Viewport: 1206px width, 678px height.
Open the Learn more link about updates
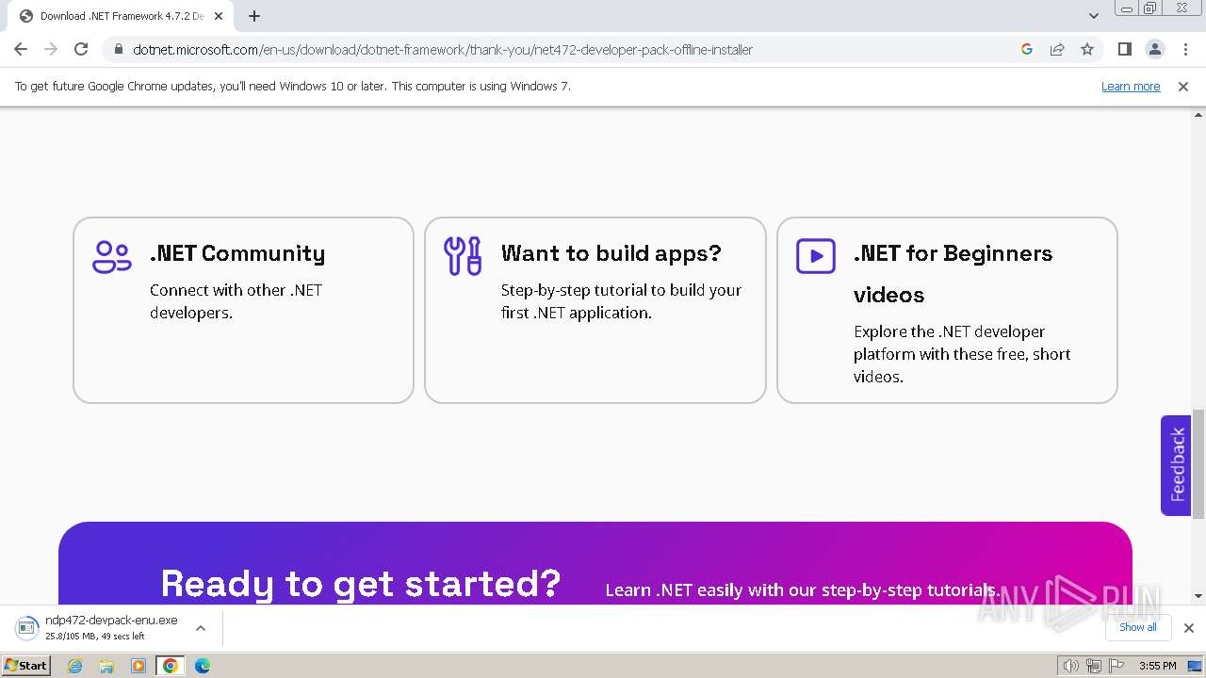pyautogui.click(x=1131, y=86)
